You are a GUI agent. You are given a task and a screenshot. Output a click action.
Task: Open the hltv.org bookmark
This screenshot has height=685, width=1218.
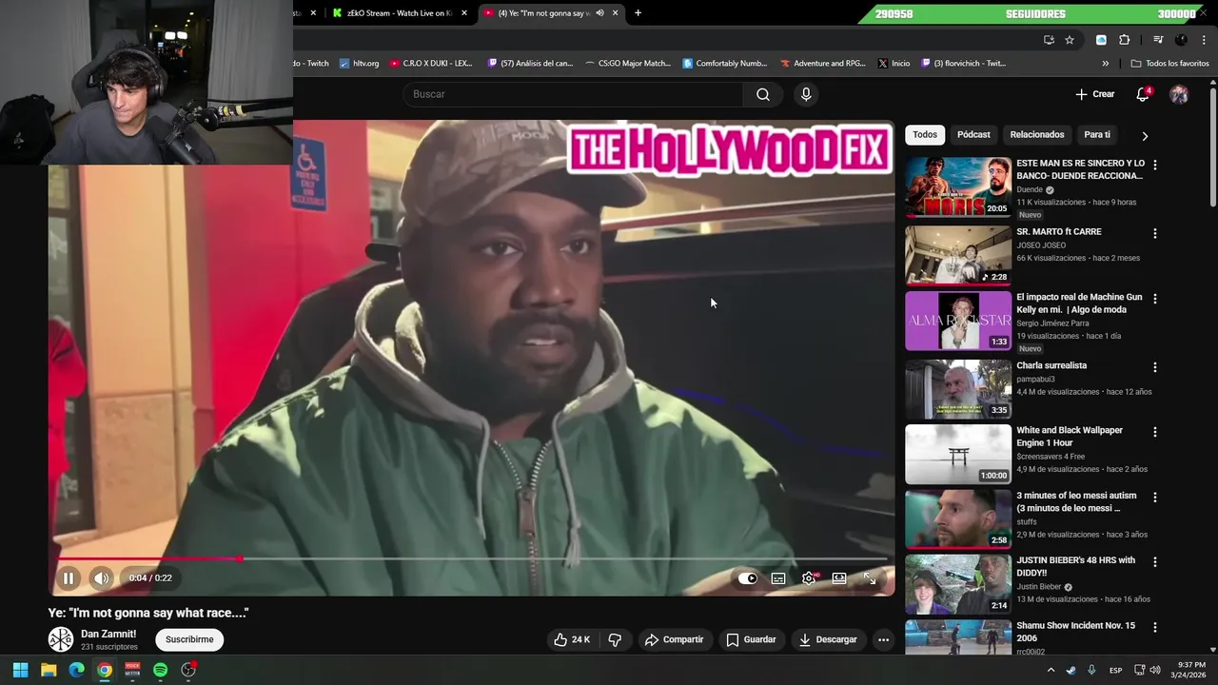(x=359, y=63)
